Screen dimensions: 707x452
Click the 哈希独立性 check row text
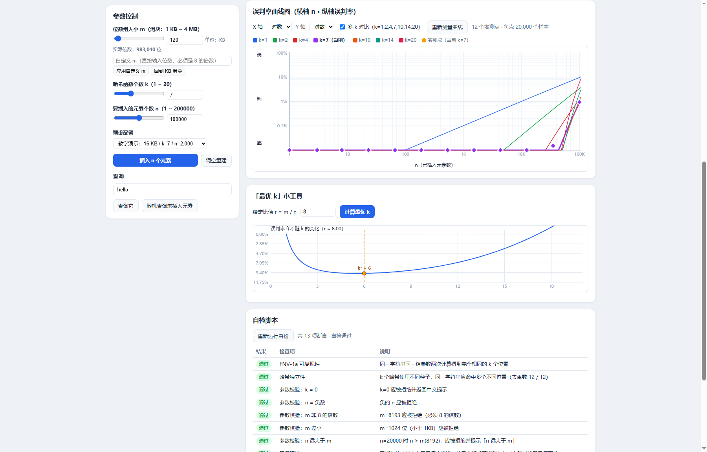[x=292, y=377]
